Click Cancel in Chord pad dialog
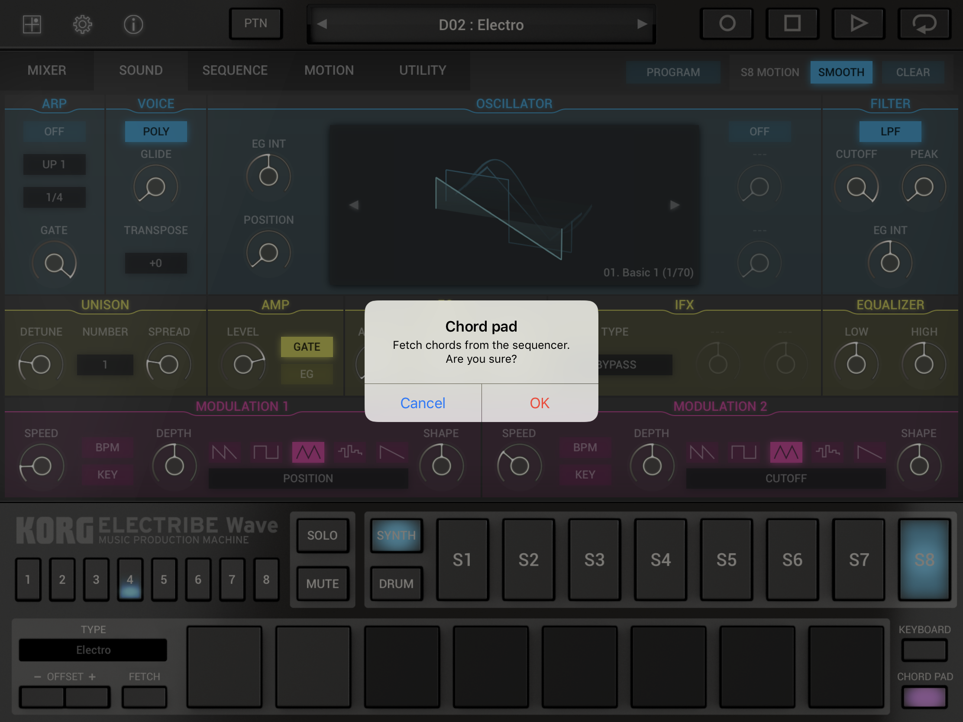This screenshot has height=722, width=963. pos(423,403)
